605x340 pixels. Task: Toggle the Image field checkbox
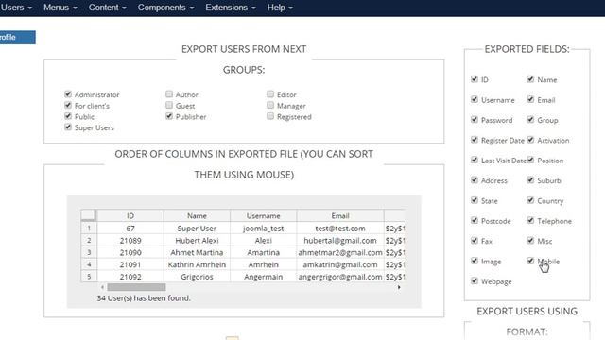pyautogui.click(x=475, y=261)
